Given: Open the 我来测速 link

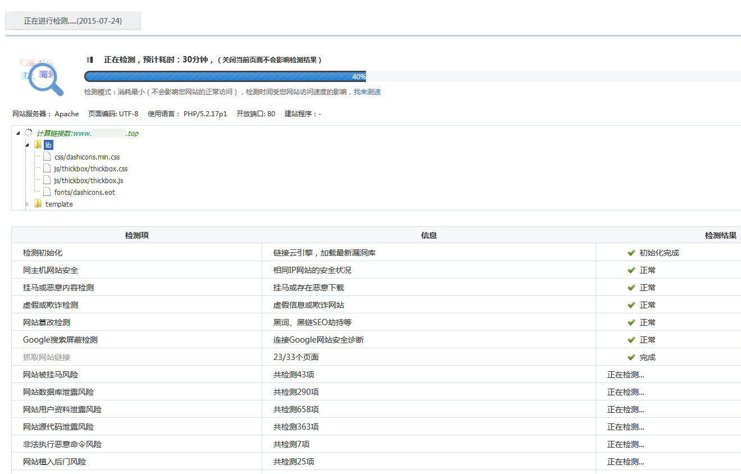Looking at the screenshot, I should point(367,92).
